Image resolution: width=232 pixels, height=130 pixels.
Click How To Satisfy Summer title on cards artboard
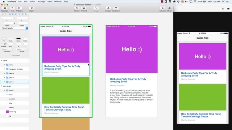point(64,108)
